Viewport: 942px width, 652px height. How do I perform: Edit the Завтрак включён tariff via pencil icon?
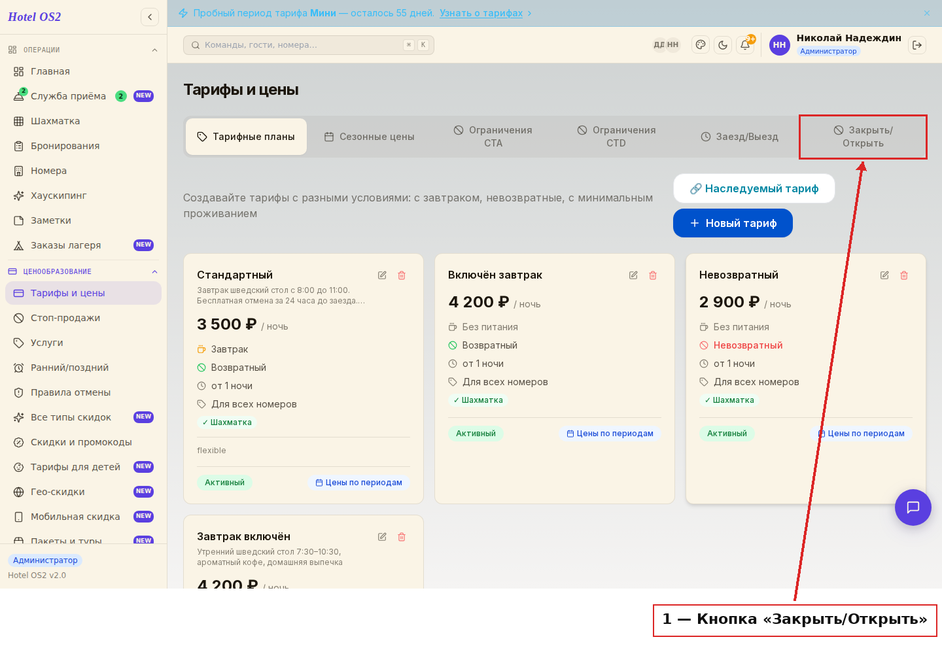[x=382, y=537]
